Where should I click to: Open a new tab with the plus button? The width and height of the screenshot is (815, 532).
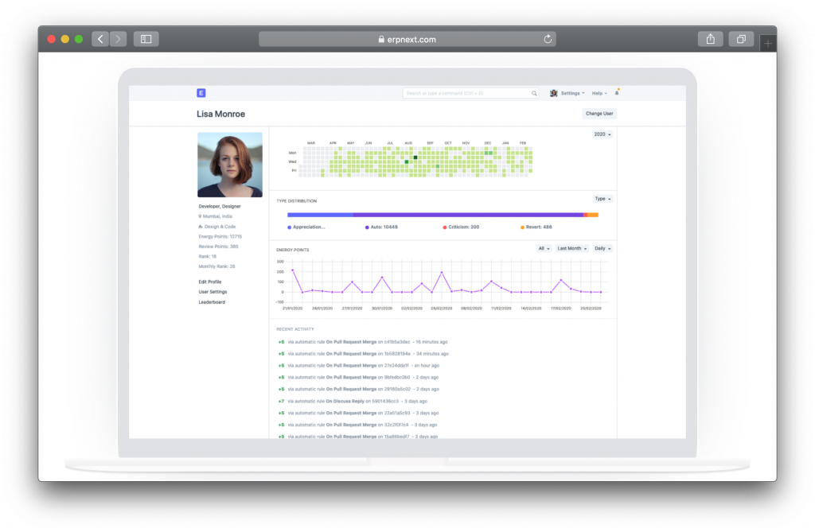coord(768,44)
